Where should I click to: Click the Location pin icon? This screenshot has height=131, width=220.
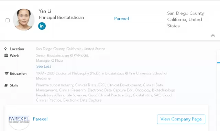click(5, 49)
